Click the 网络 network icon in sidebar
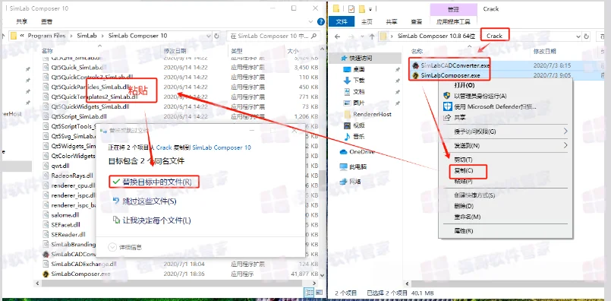This screenshot has height=301, width=611. click(344, 182)
